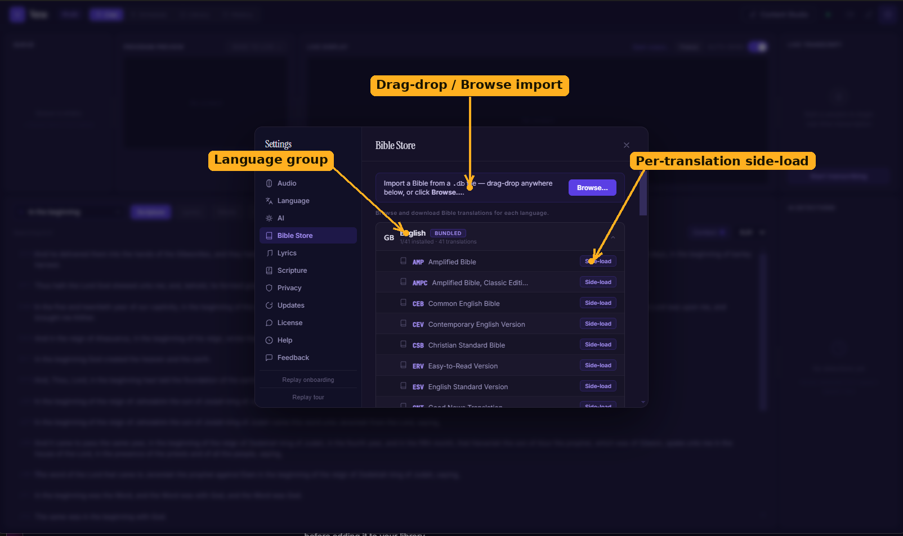Click the Scripture book icon in sidebar
Image resolution: width=903 pixels, height=536 pixels.
(269, 271)
